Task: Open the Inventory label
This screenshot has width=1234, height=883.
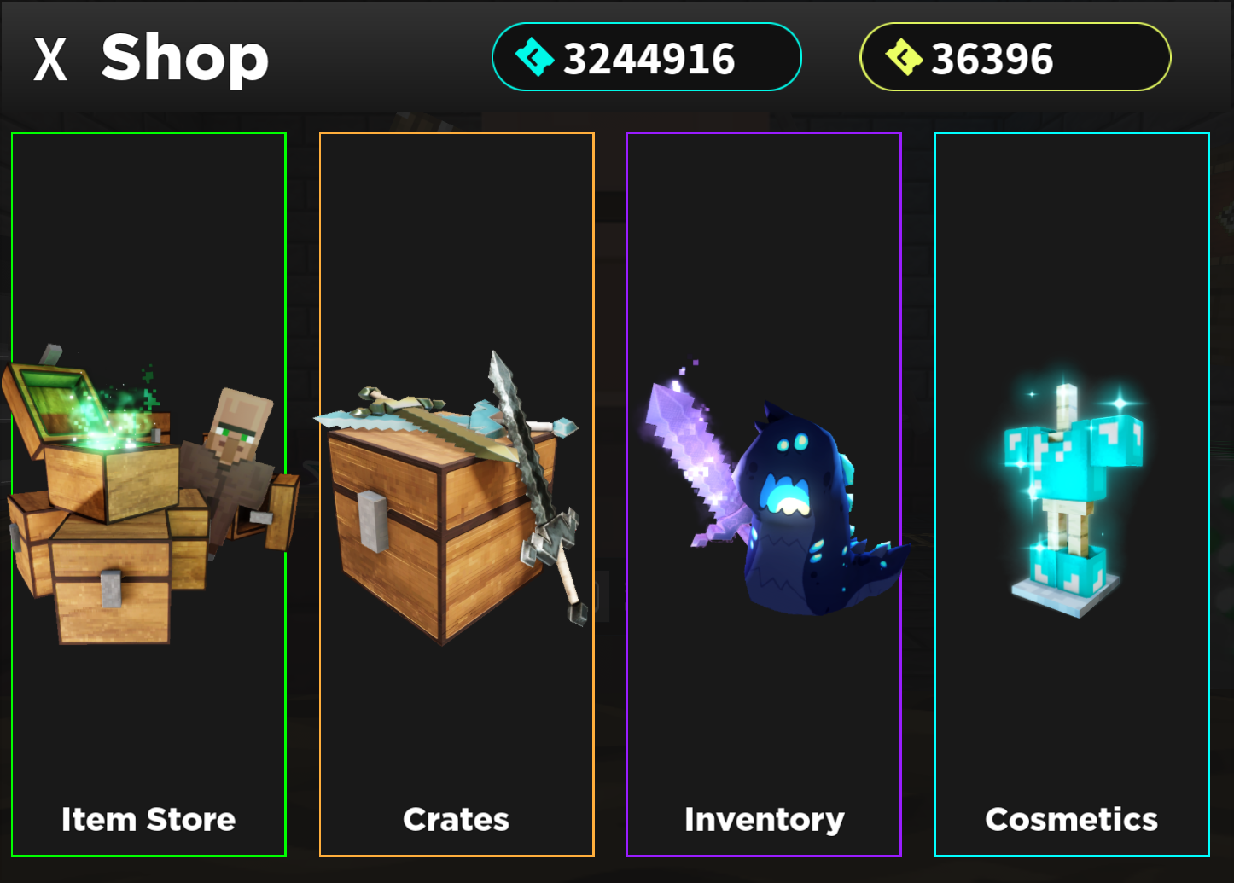Action: click(765, 820)
